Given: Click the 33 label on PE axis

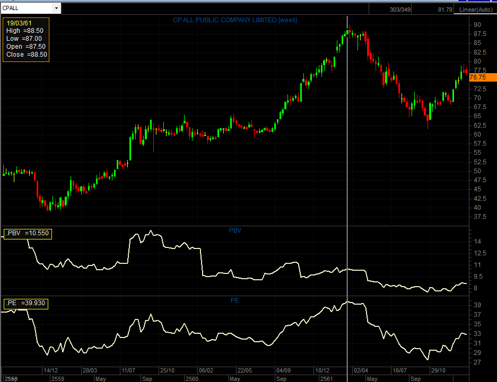Looking at the screenshot, I should click(x=477, y=334).
